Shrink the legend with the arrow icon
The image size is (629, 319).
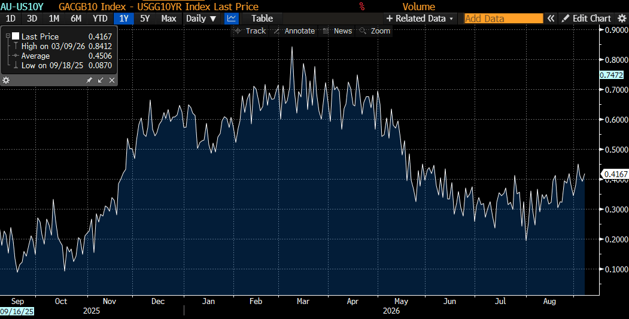coord(101,80)
